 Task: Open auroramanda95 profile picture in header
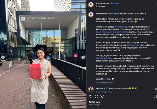point(91,5)
